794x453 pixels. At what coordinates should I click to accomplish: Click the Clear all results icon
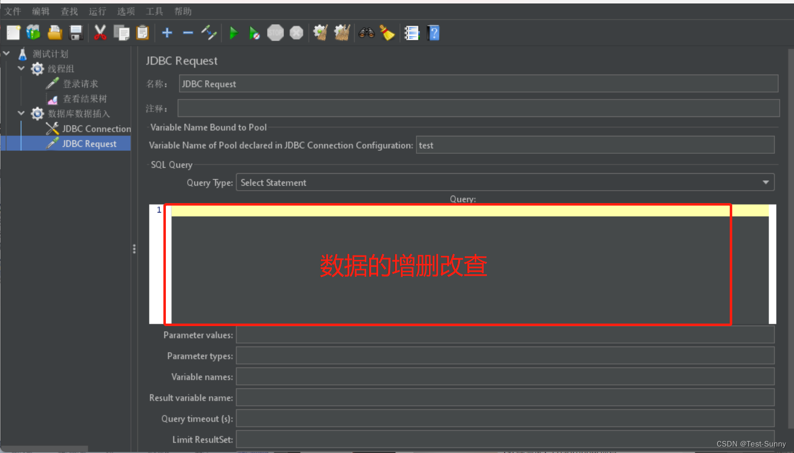point(342,33)
